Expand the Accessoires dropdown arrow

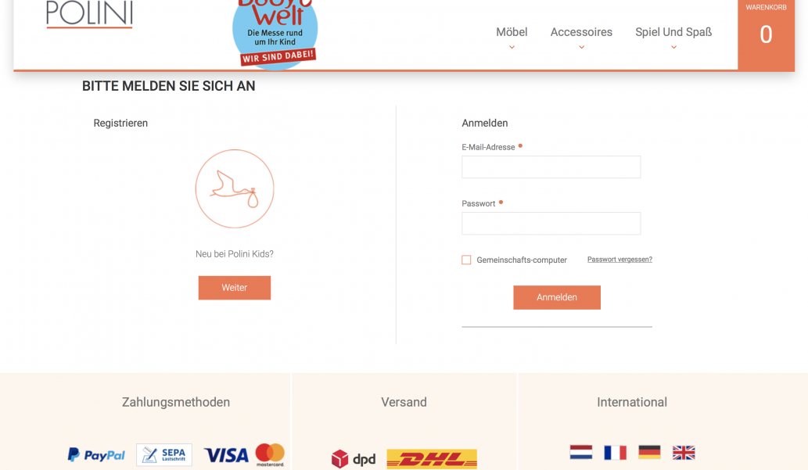click(581, 48)
